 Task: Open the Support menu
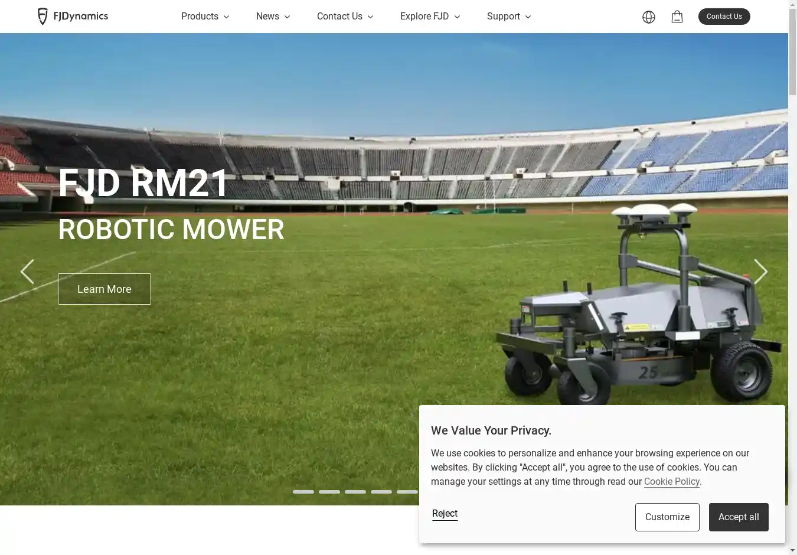509,17
